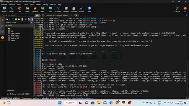Open the Settings menu in menu bar
This screenshot has height=106, width=189.
click(45, 5)
